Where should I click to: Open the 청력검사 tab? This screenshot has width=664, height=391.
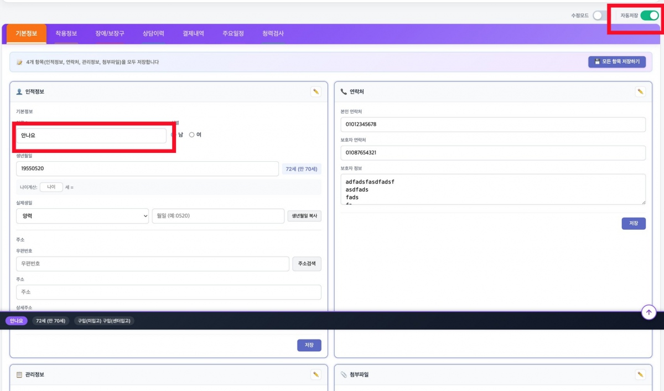click(273, 34)
